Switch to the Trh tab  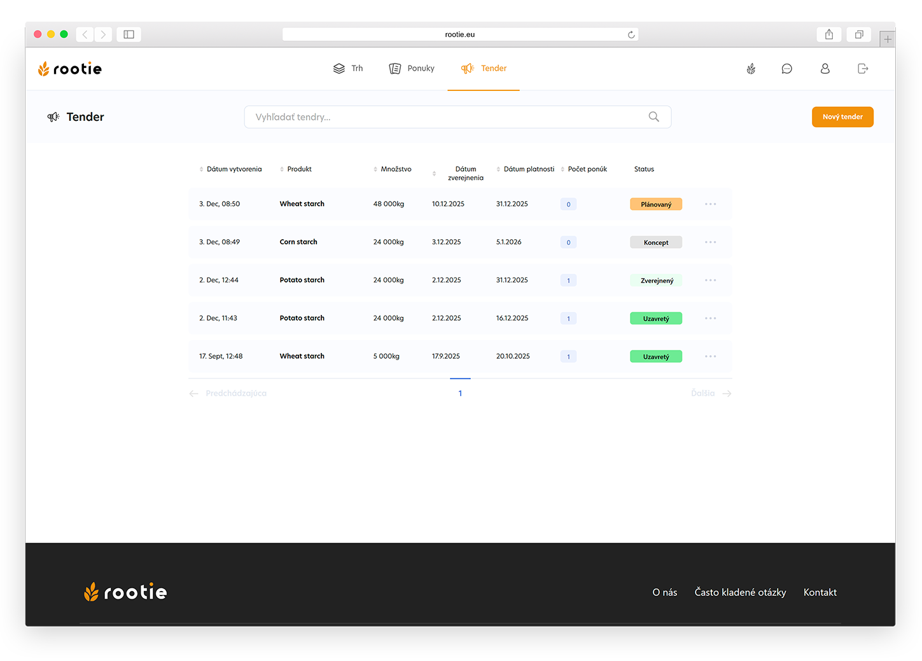click(x=348, y=69)
